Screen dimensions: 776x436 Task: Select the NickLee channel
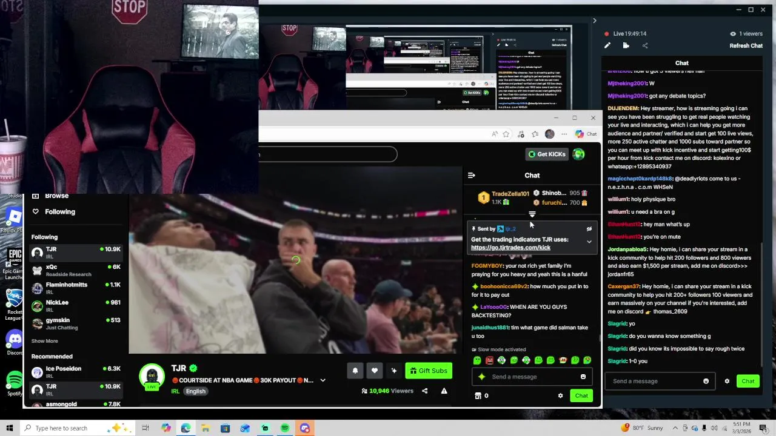click(76, 306)
